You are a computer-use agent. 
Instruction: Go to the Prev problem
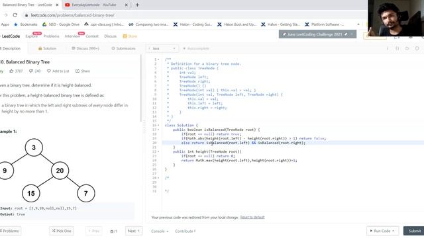click(x=94, y=231)
